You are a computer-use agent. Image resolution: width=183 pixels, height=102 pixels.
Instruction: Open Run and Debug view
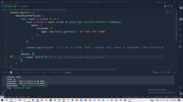tap(180, 24)
